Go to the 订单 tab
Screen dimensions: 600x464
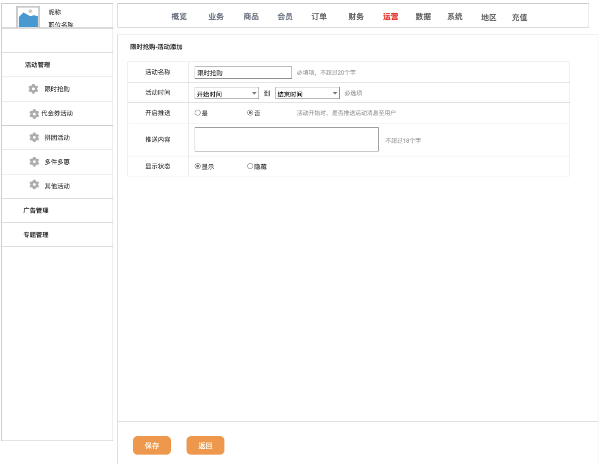click(319, 17)
